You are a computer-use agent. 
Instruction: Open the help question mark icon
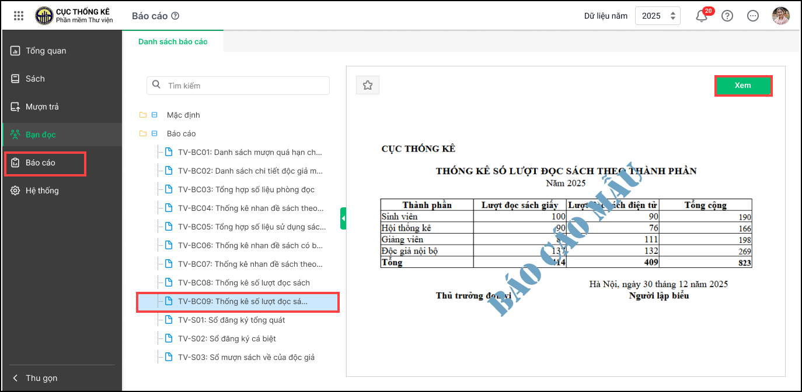point(727,16)
